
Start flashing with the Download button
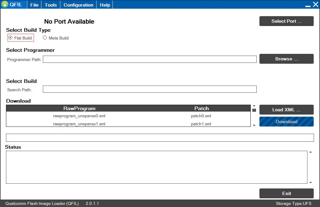(286, 121)
